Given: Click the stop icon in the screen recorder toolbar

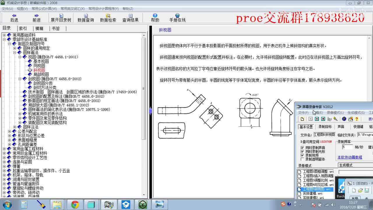Looking at the screenshot, I should click(323, 119).
